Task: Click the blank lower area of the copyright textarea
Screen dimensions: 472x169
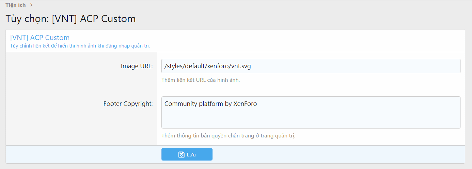Action: (311, 120)
